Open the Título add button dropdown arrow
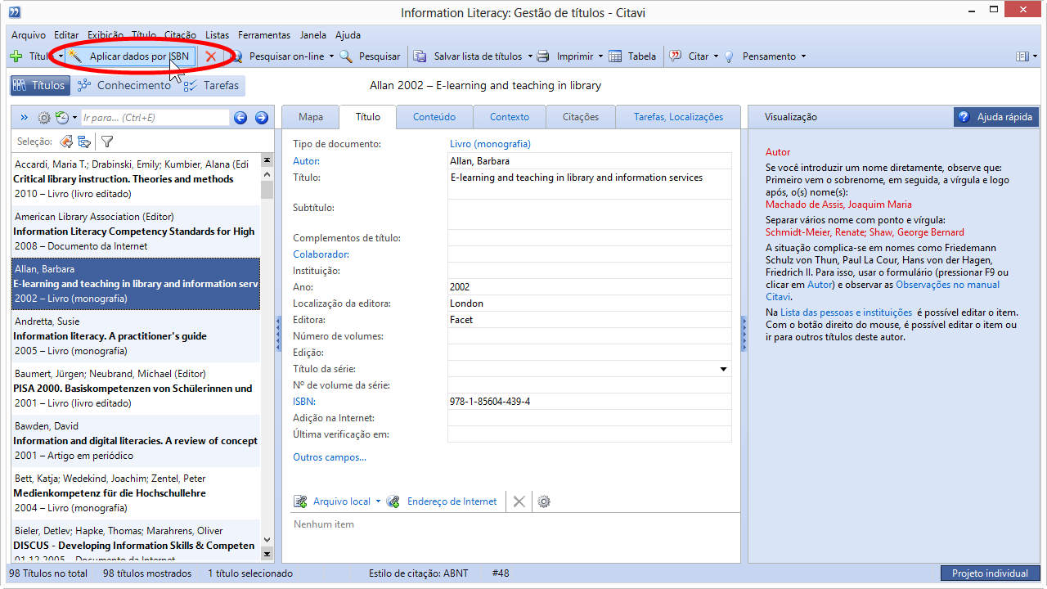The width and height of the screenshot is (1047, 589). click(x=60, y=56)
